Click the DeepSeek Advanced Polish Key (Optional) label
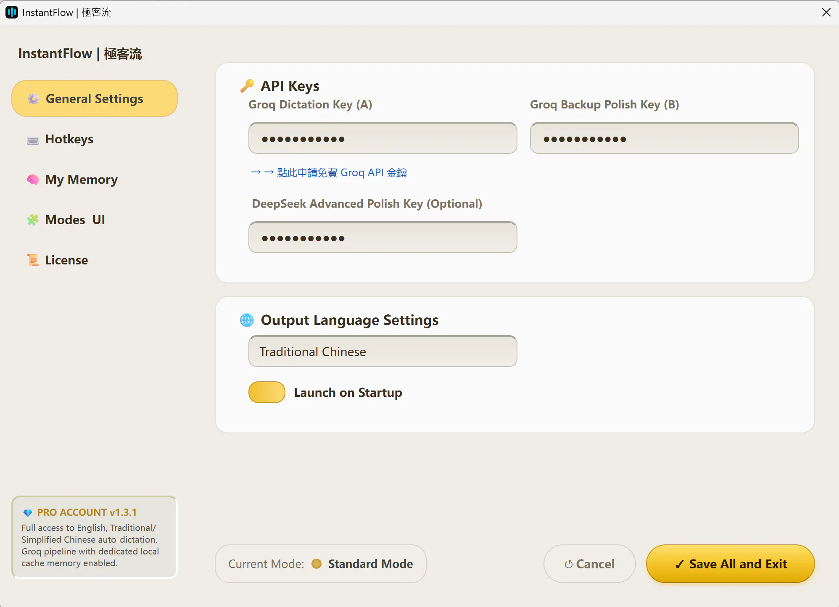Screen dimensions: 839x607 click(x=367, y=204)
